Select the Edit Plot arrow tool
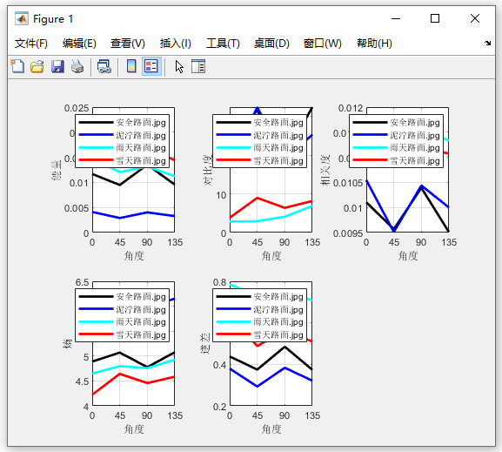This screenshot has width=502, height=452. click(179, 67)
